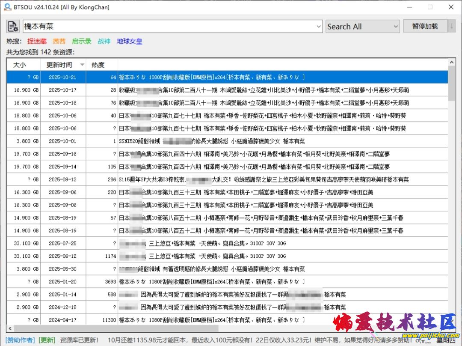462x346 pixels.
Task: Open the settings document-gear icon
Action: 13,27
